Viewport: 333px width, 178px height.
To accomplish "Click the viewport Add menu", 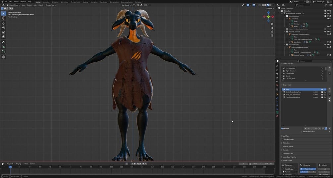I will pos(35,5).
